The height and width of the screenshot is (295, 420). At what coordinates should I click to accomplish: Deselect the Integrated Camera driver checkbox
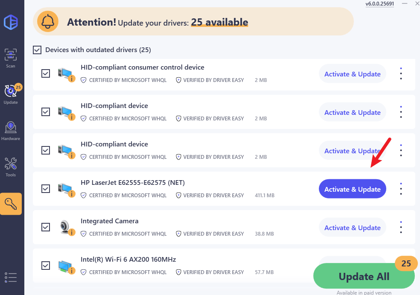(46, 227)
